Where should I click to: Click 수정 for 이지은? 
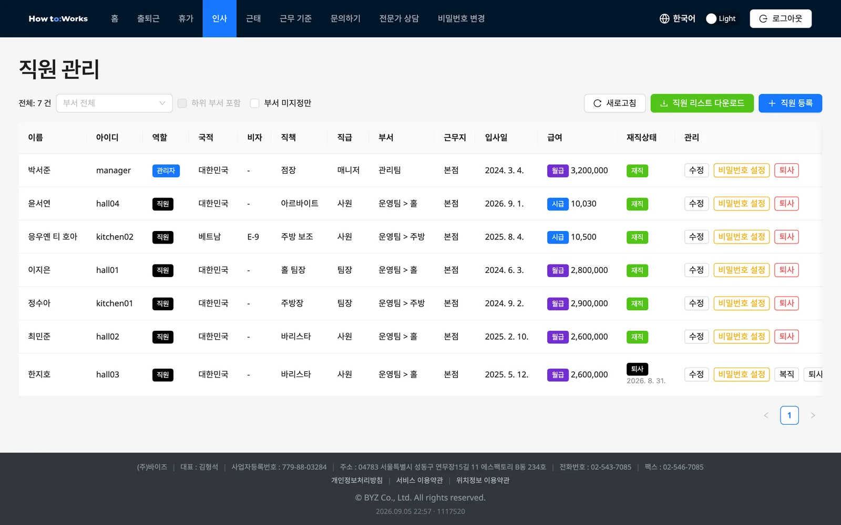click(x=696, y=270)
